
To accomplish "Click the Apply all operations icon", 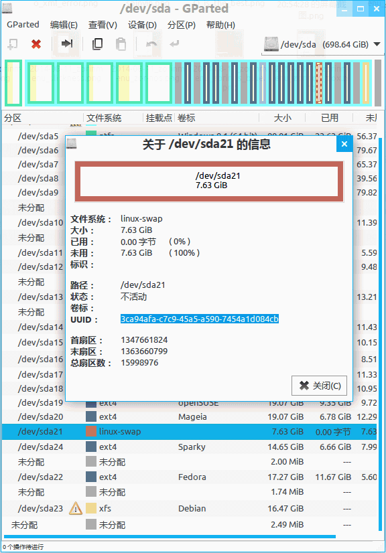I will pyautogui.click(x=174, y=44).
